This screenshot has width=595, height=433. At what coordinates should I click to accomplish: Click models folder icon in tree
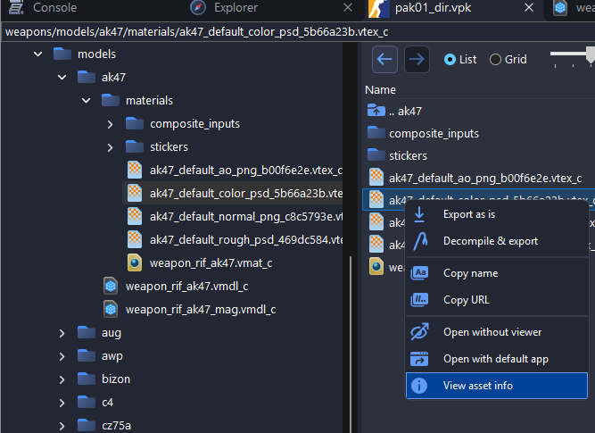click(x=62, y=54)
